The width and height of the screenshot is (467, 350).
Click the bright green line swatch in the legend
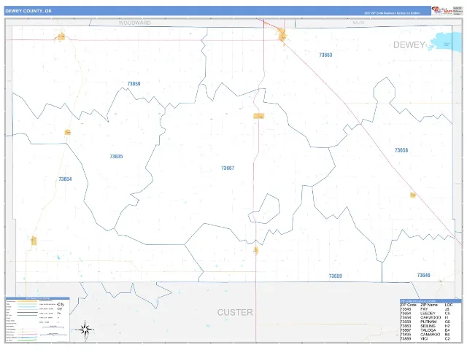click(x=27, y=340)
